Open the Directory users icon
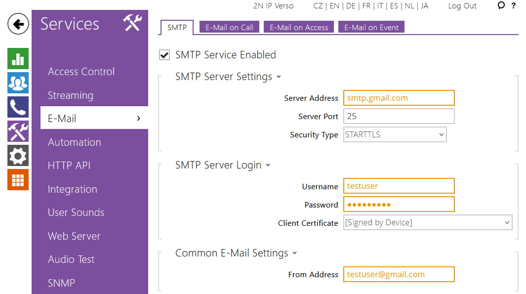This screenshot has width=526, height=294. pyautogui.click(x=18, y=83)
